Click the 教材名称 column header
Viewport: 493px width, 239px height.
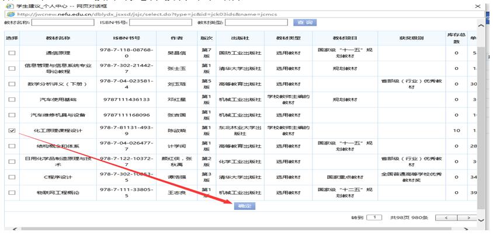point(58,38)
